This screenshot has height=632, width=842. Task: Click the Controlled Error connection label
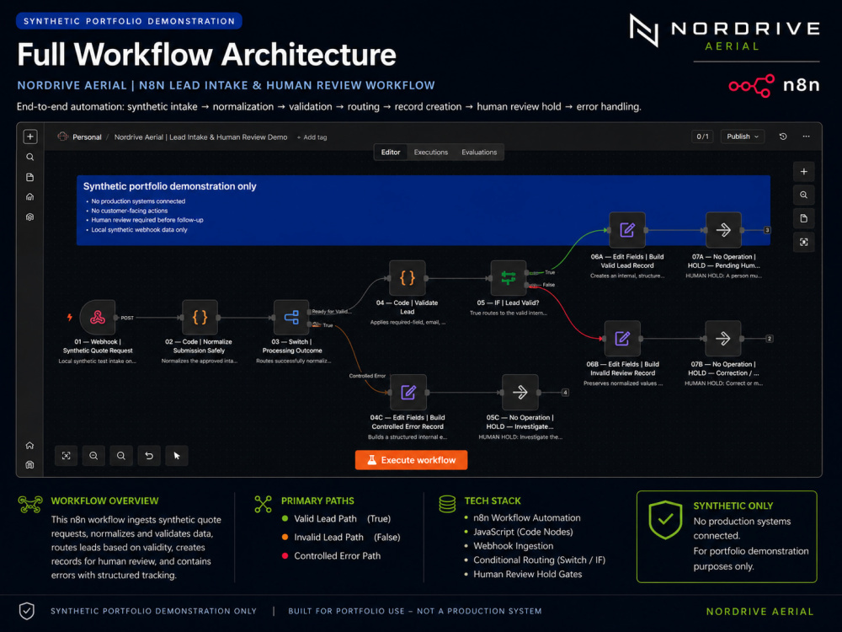click(367, 376)
